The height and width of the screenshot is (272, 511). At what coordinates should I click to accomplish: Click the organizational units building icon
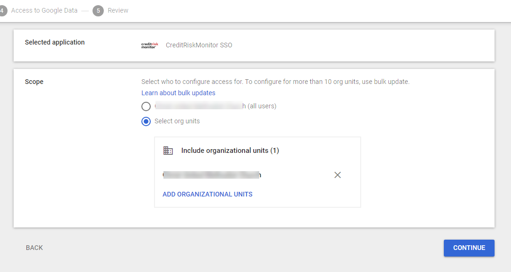pos(168,151)
